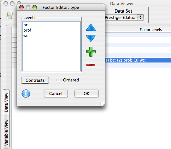This screenshot has height=149, width=171.
Task: Select the wc level in list
Action: tap(51, 36)
